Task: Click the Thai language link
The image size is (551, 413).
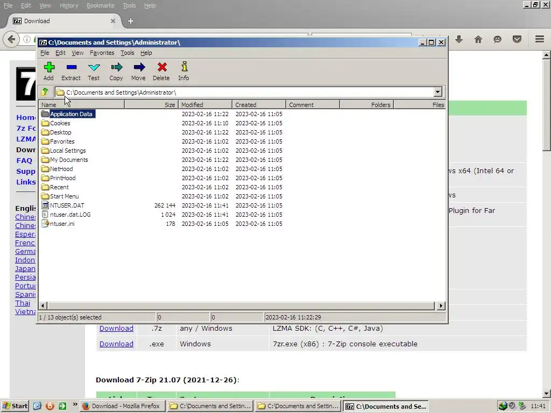Action: [x=23, y=303]
